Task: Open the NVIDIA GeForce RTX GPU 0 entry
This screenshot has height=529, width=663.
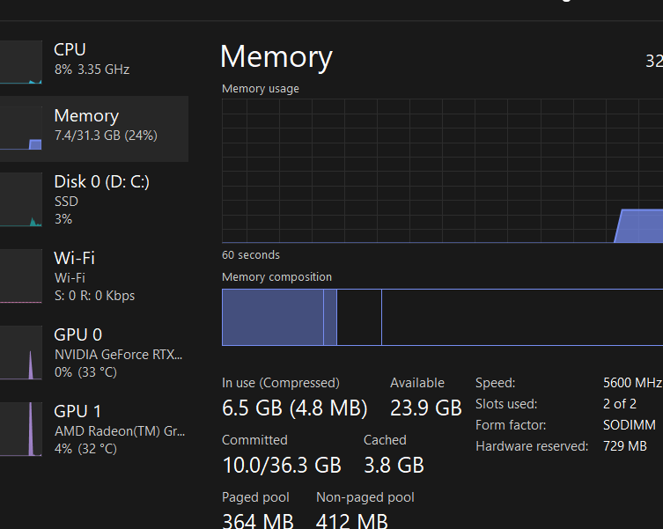Action: pyautogui.click(x=118, y=352)
